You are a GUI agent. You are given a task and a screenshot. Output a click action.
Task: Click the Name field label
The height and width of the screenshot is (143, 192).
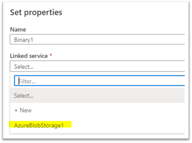[18, 29]
